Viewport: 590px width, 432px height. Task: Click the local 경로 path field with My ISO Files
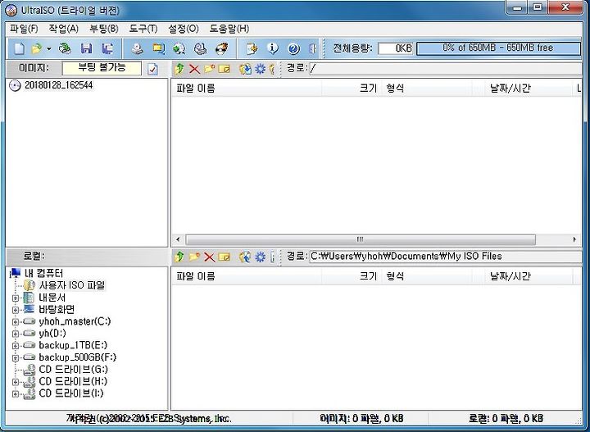point(446,257)
